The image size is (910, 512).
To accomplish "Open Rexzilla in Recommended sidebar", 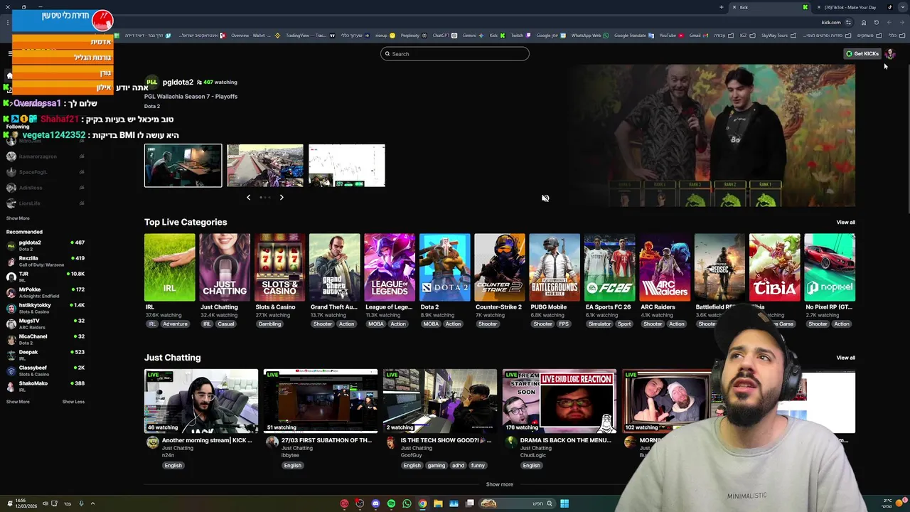I will (x=45, y=261).
